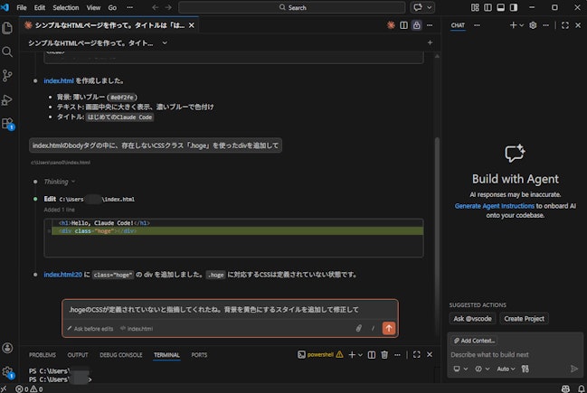Switch to the DEBUG CONSOLE tab
587x393 pixels.
[120, 355]
